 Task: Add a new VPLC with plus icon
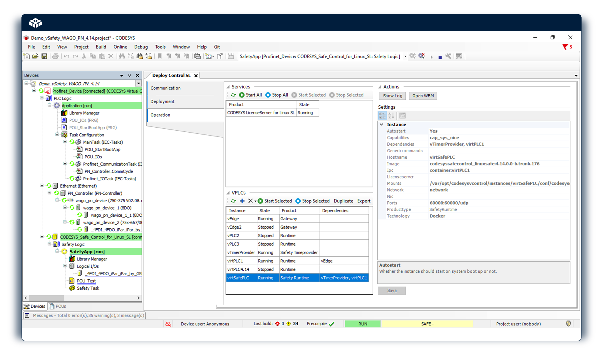coord(242,201)
